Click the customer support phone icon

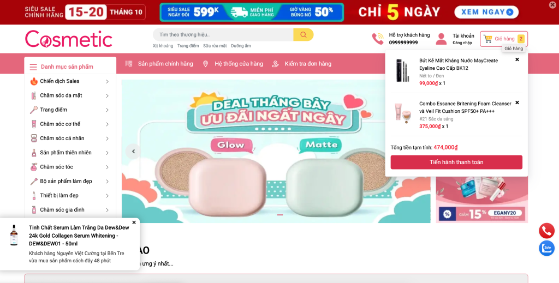coord(378,39)
